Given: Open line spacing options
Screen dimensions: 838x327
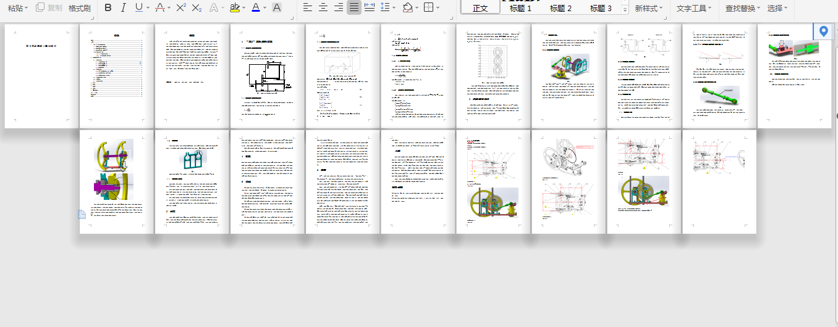Looking at the screenshot, I should [385, 8].
